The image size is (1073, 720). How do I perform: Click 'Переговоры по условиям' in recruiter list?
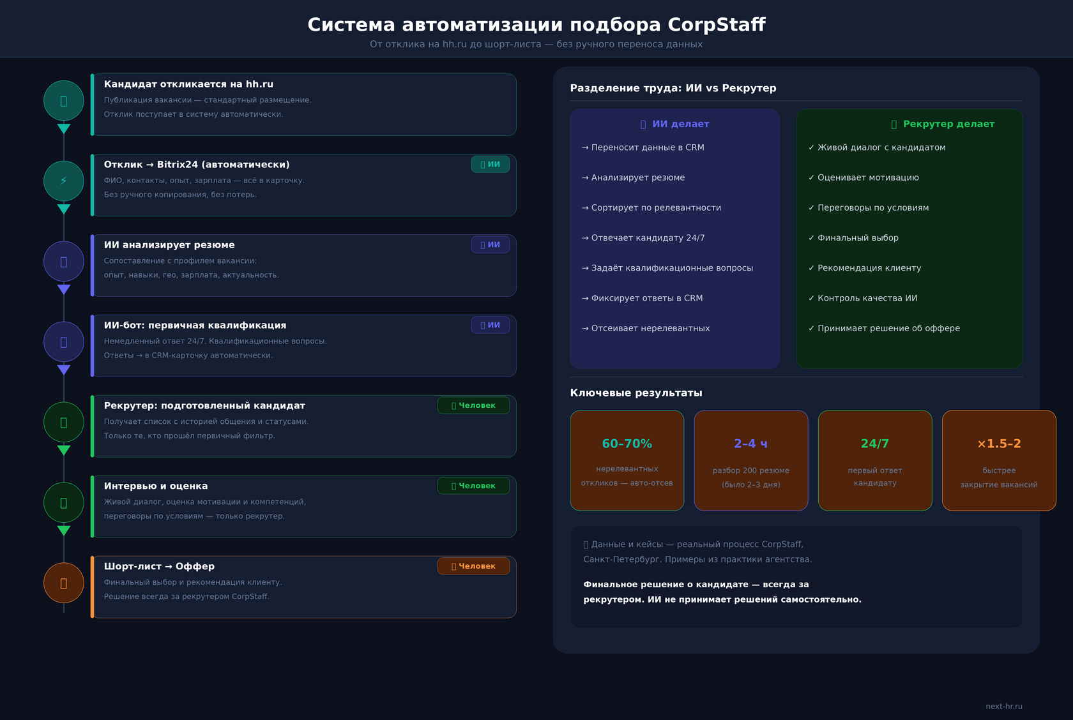click(869, 207)
